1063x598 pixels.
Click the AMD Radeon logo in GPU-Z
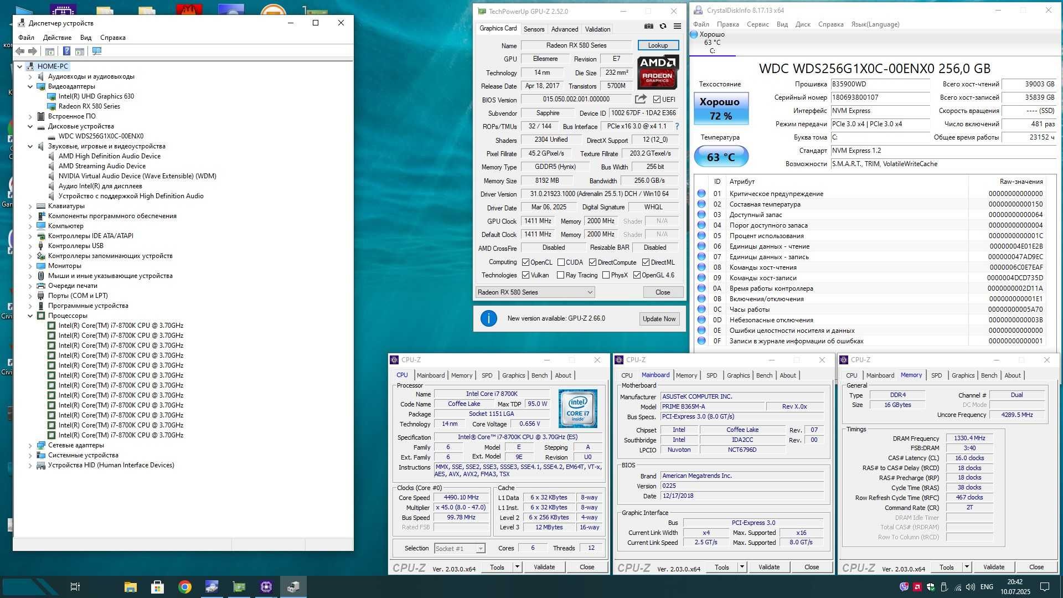coord(657,72)
